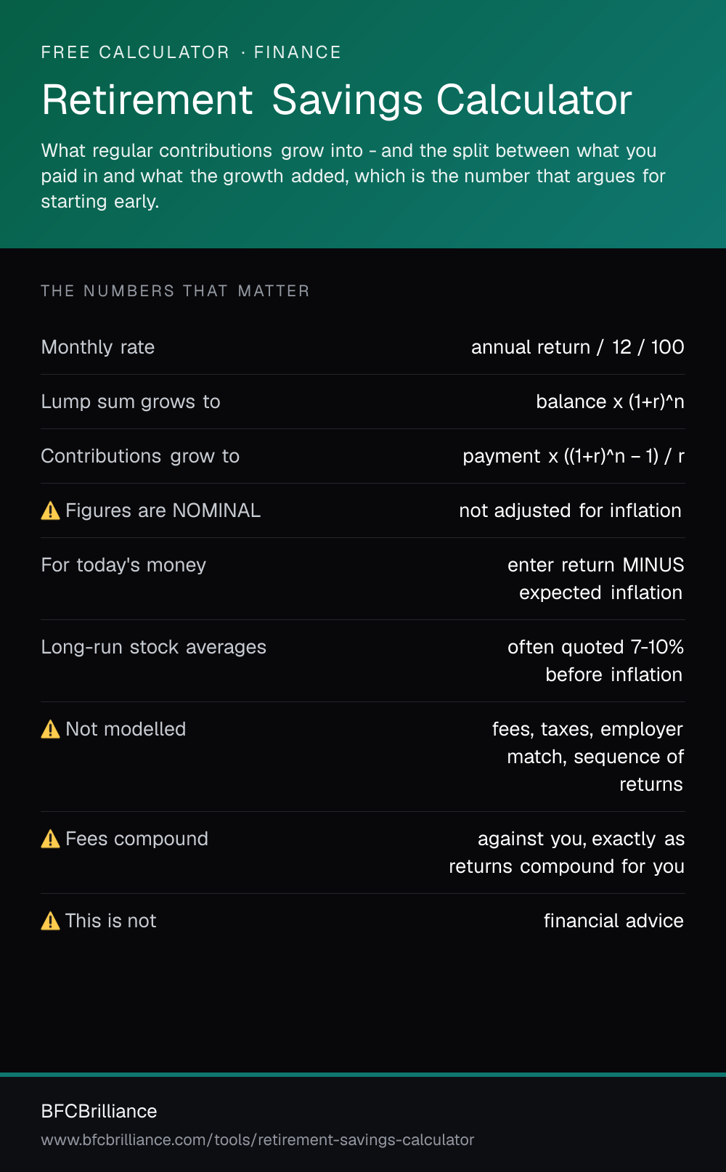Image resolution: width=726 pixels, height=1172 pixels.
Task: Click the payment x ((1+r)^n – 1) / r formula
Action: point(574,456)
